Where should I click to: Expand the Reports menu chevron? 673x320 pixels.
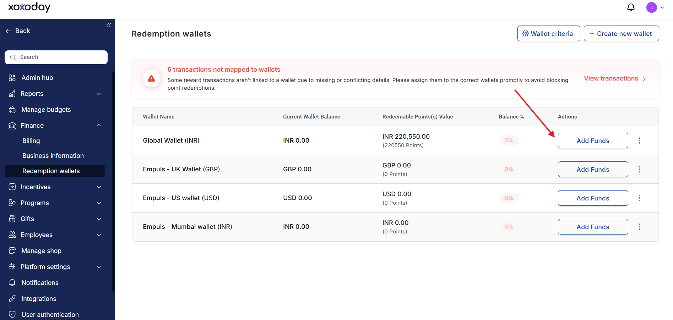[99, 94]
